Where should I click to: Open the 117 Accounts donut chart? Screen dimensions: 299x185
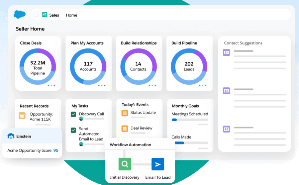[88, 66]
